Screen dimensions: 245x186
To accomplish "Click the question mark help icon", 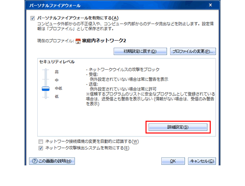I will pyautogui.click(x=35, y=161).
